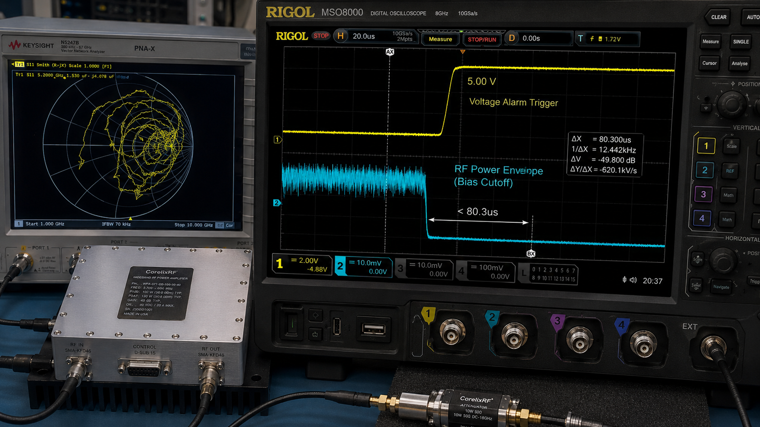Touch the amplifier CONTROL D-SUB 15 connector
760x427 pixels.
[145, 368]
